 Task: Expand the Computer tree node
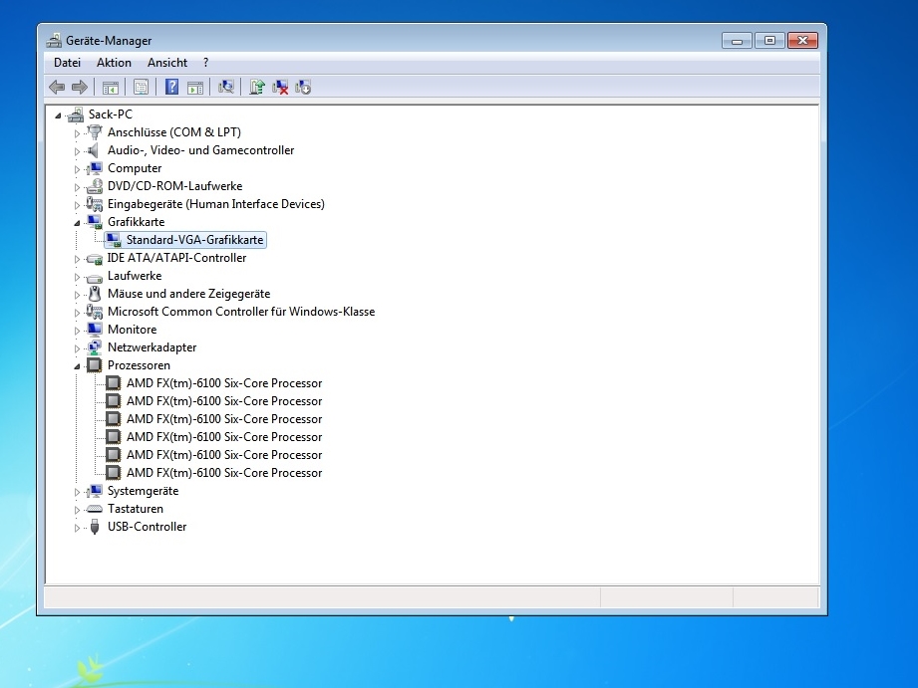(77, 169)
